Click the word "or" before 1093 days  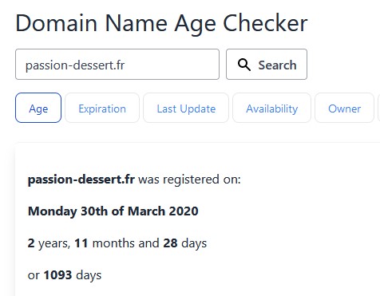pyautogui.click(x=34, y=275)
